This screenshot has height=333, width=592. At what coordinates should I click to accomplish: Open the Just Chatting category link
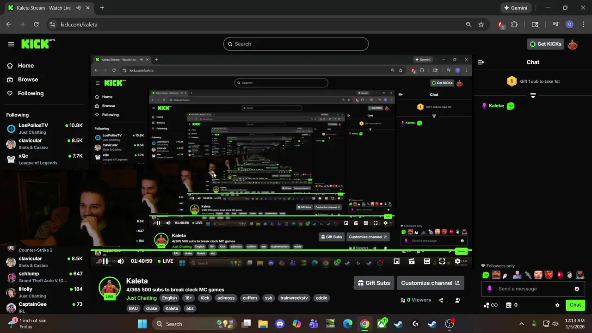[x=142, y=298]
